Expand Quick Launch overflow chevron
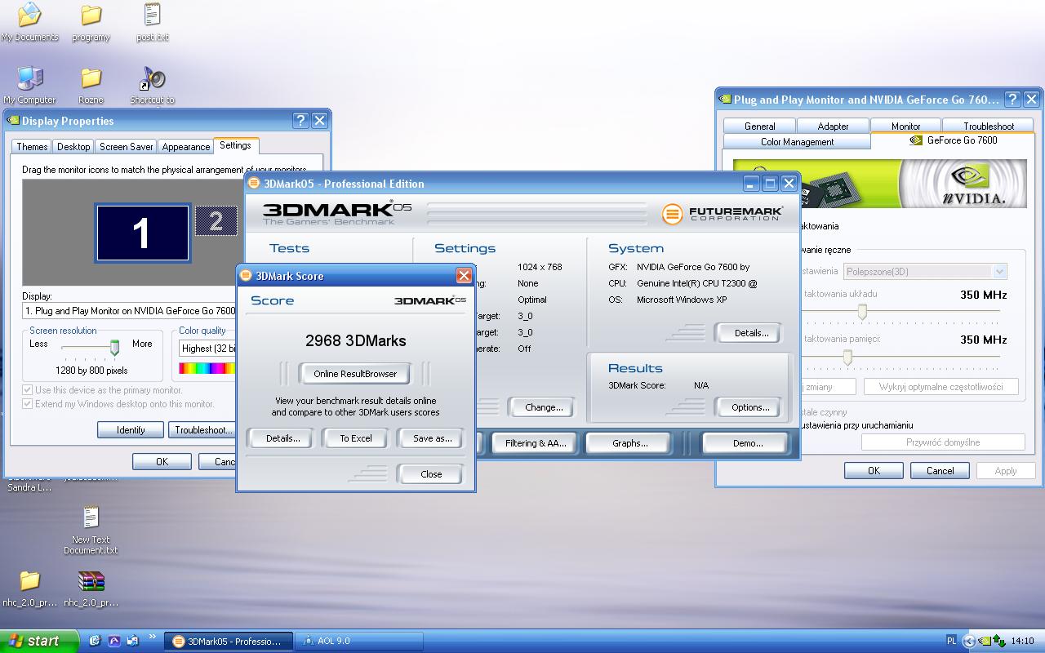Screen dimensions: 1045x653 click(152, 638)
